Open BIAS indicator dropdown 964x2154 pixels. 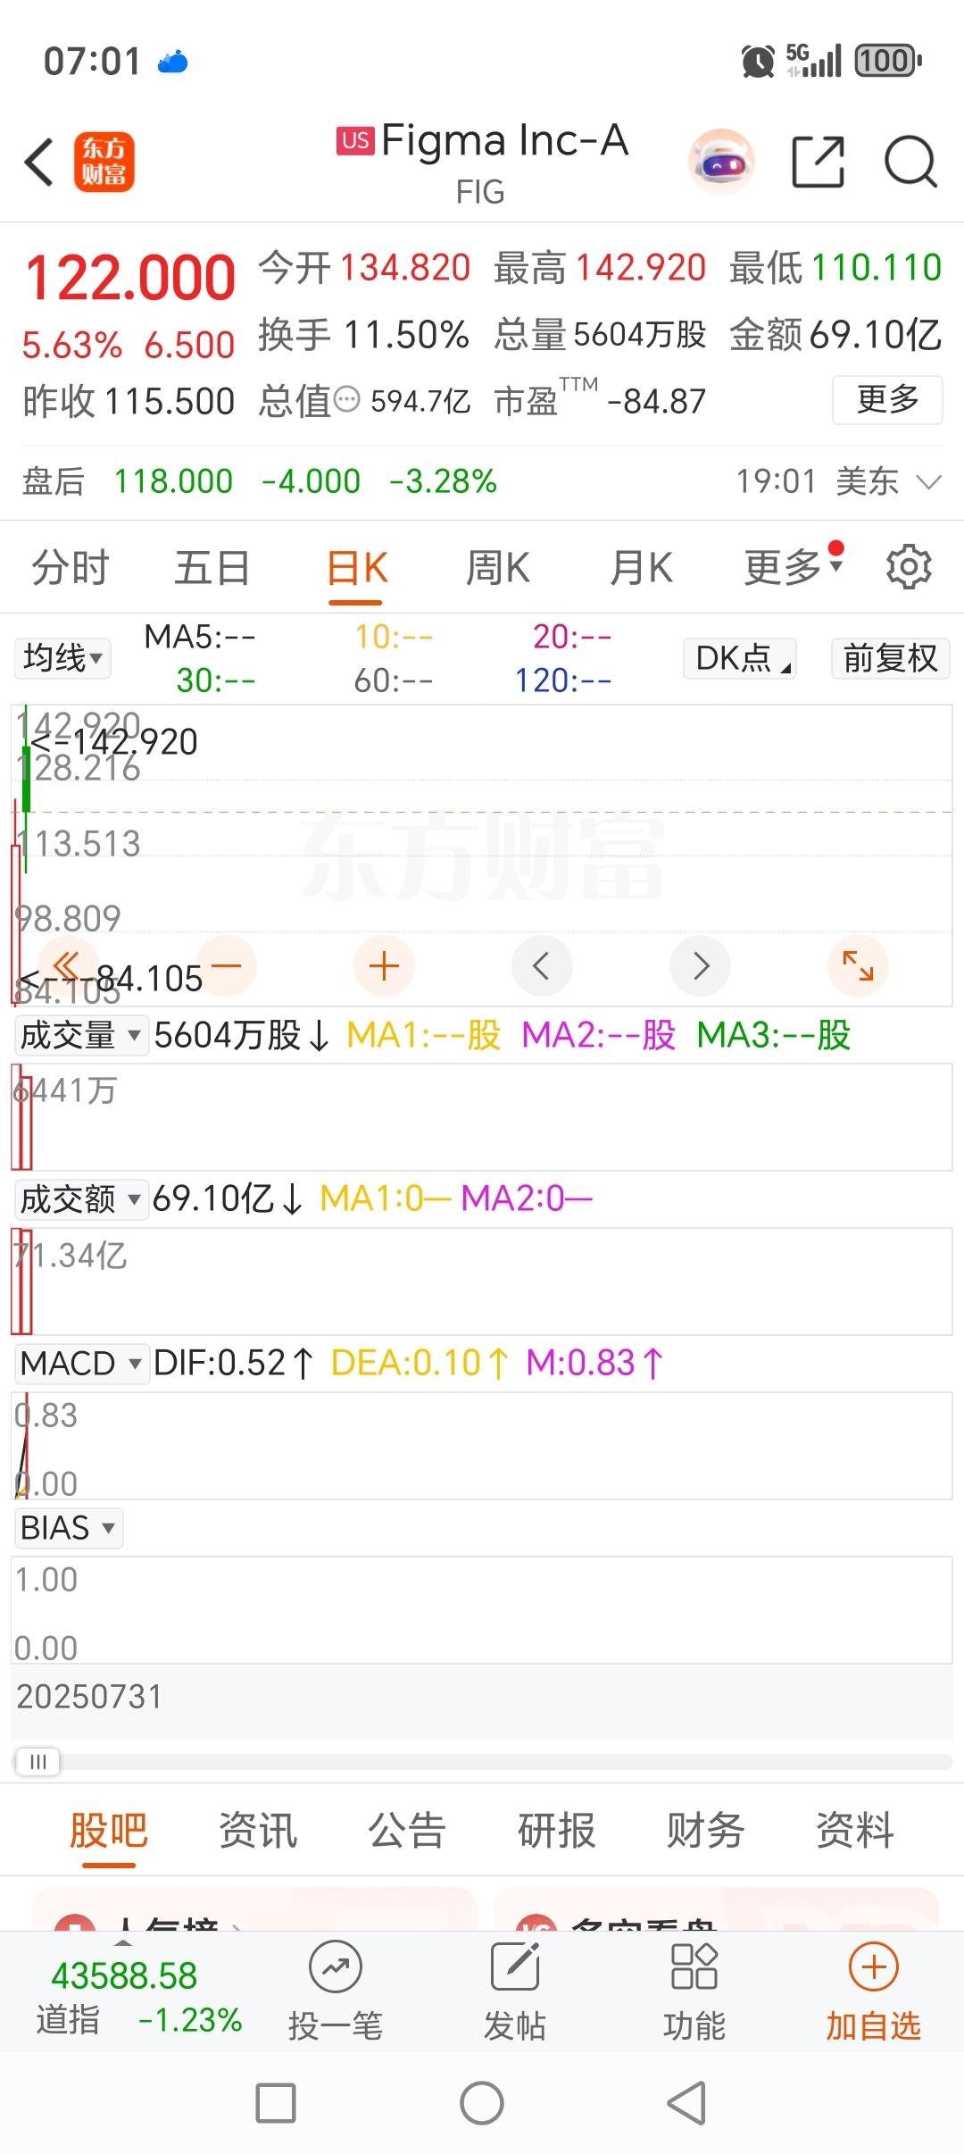point(69,1527)
